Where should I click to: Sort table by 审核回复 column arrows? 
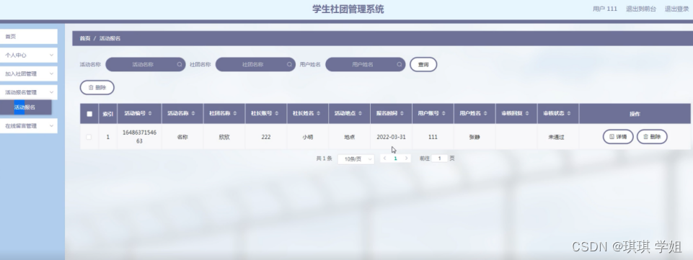[527, 114]
